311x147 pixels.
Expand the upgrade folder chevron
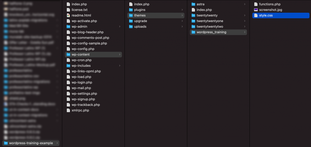tap(182, 21)
